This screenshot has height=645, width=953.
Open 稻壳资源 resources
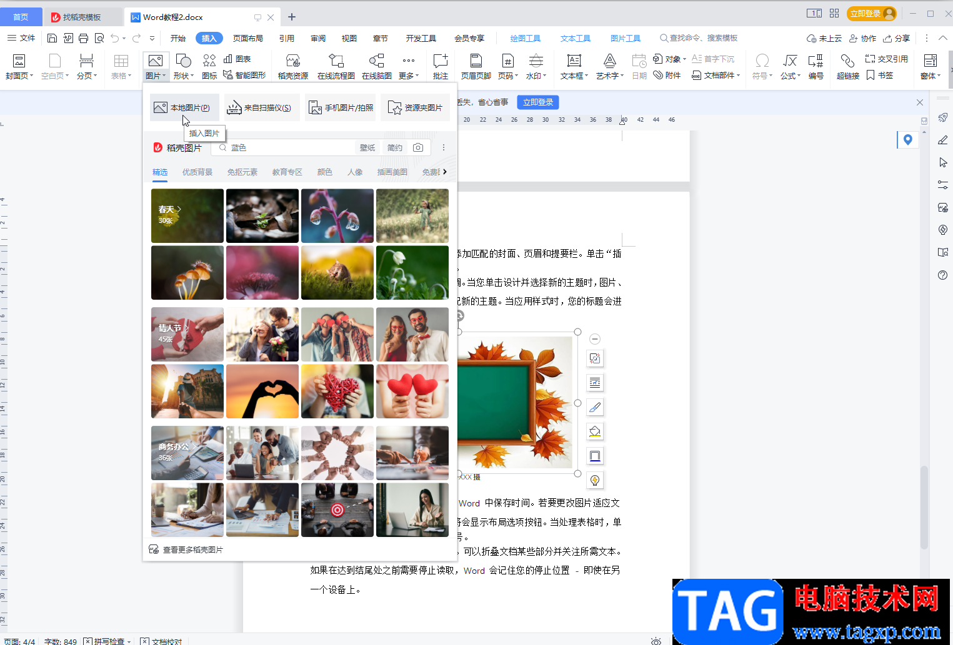pos(293,67)
